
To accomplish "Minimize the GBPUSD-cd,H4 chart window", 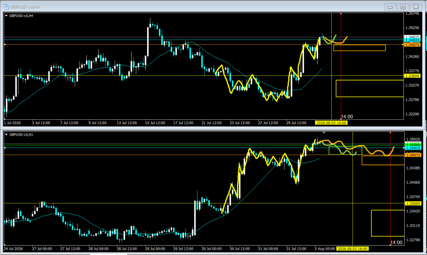I will pyautogui.click(x=390, y=7).
